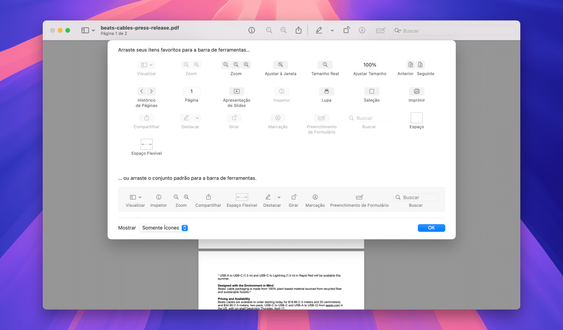Viewport: 563px width, 330px height.
Task: Open highlight options arrow in window toolbar
Action: click(332, 31)
